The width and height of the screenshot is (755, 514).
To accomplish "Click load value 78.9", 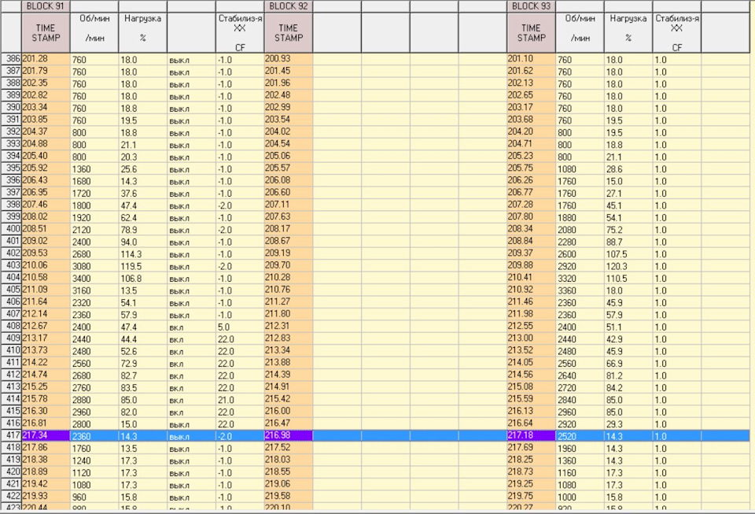I will click(142, 230).
